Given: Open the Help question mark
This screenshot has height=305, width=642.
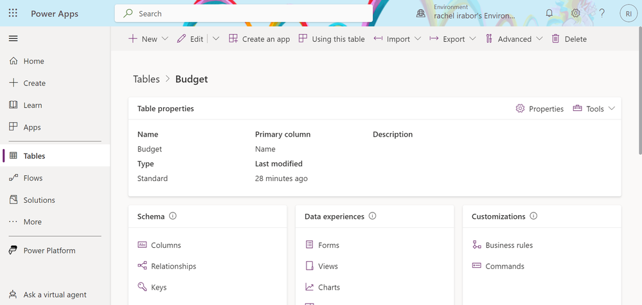Looking at the screenshot, I should (602, 13).
